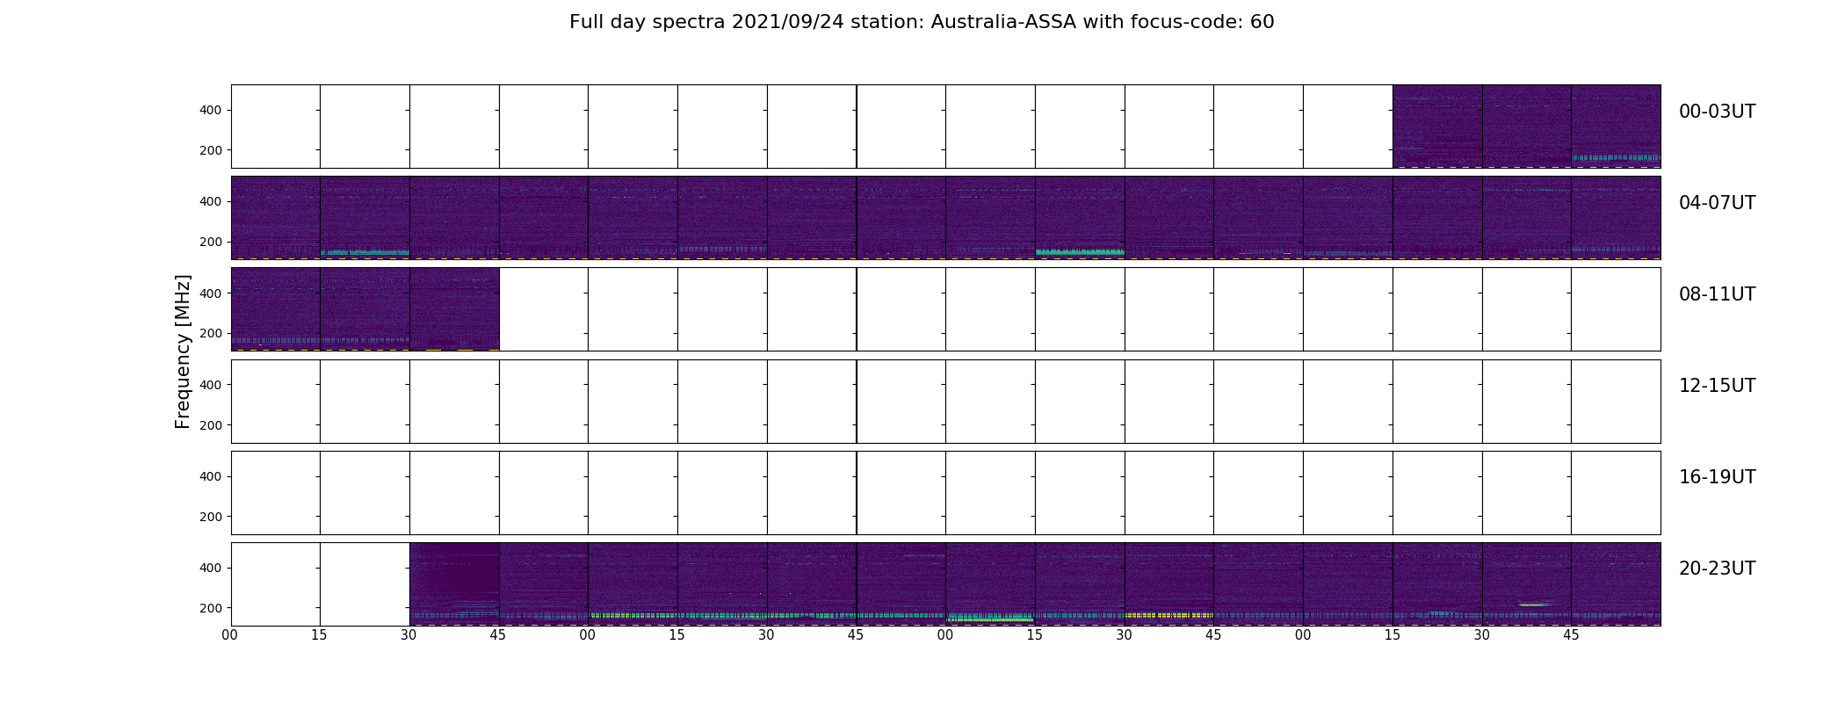Click the empty 12:00 panel in 12-15UT row

(x=276, y=402)
